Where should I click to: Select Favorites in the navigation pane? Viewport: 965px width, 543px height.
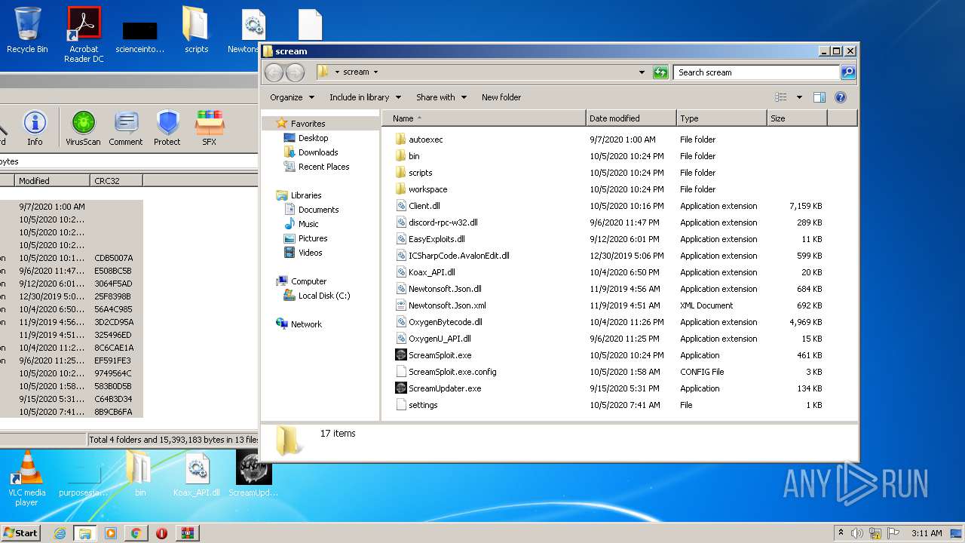point(308,124)
